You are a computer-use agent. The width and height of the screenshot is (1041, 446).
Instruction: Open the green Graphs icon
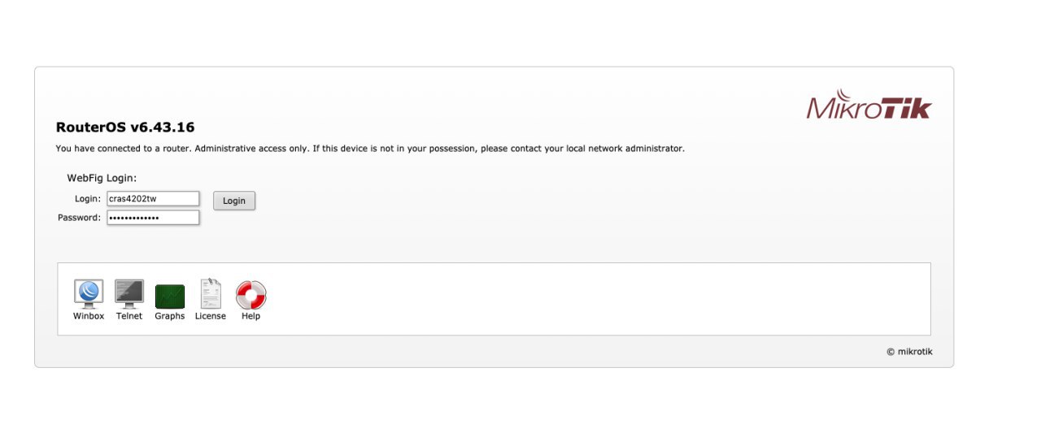[x=170, y=297]
